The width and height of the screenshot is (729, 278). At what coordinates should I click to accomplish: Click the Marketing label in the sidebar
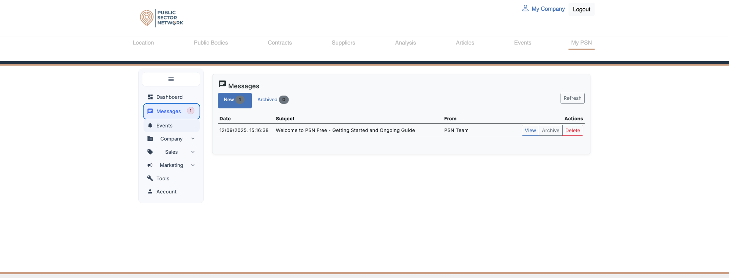[171, 165]
